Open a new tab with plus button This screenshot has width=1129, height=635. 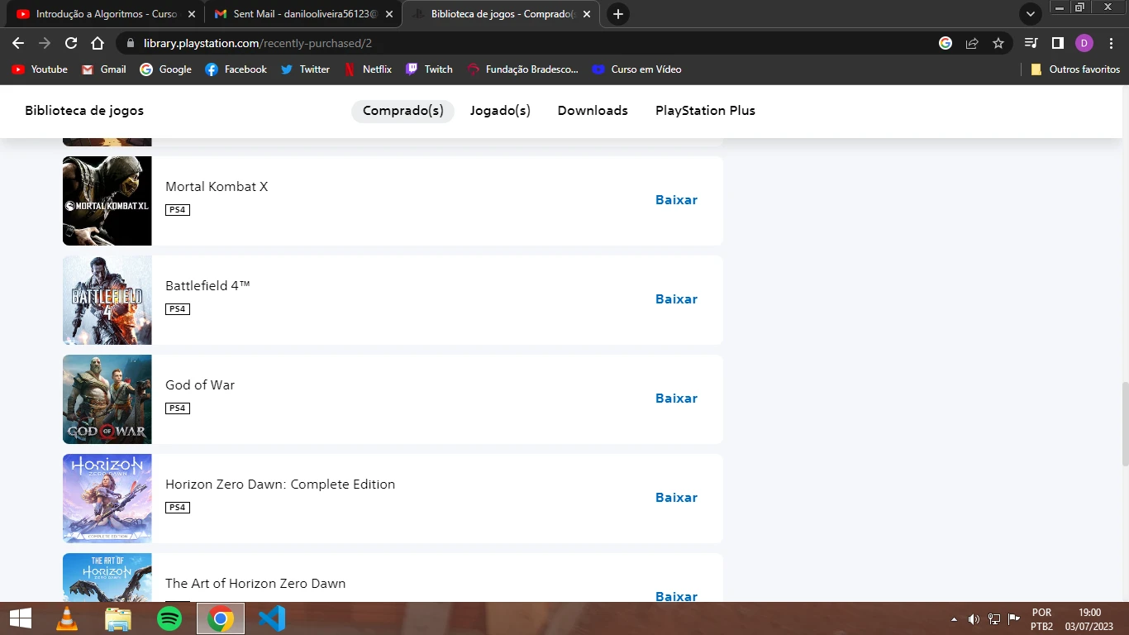(617, 14)
